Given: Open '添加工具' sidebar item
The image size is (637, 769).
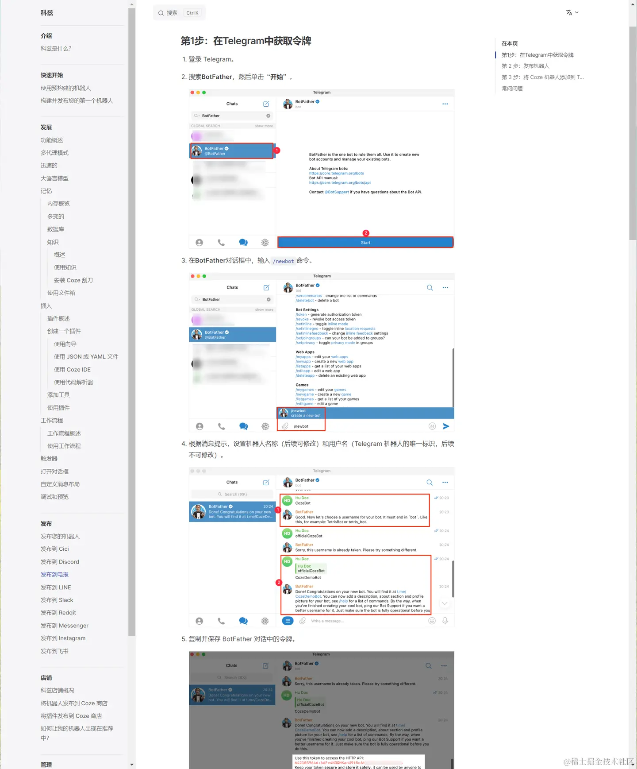Looking at the screenshot, I should pos(59,395).
